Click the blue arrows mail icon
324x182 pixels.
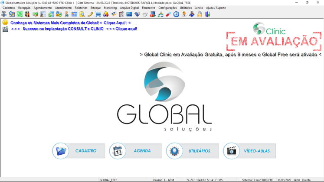[x=137, y=14]
